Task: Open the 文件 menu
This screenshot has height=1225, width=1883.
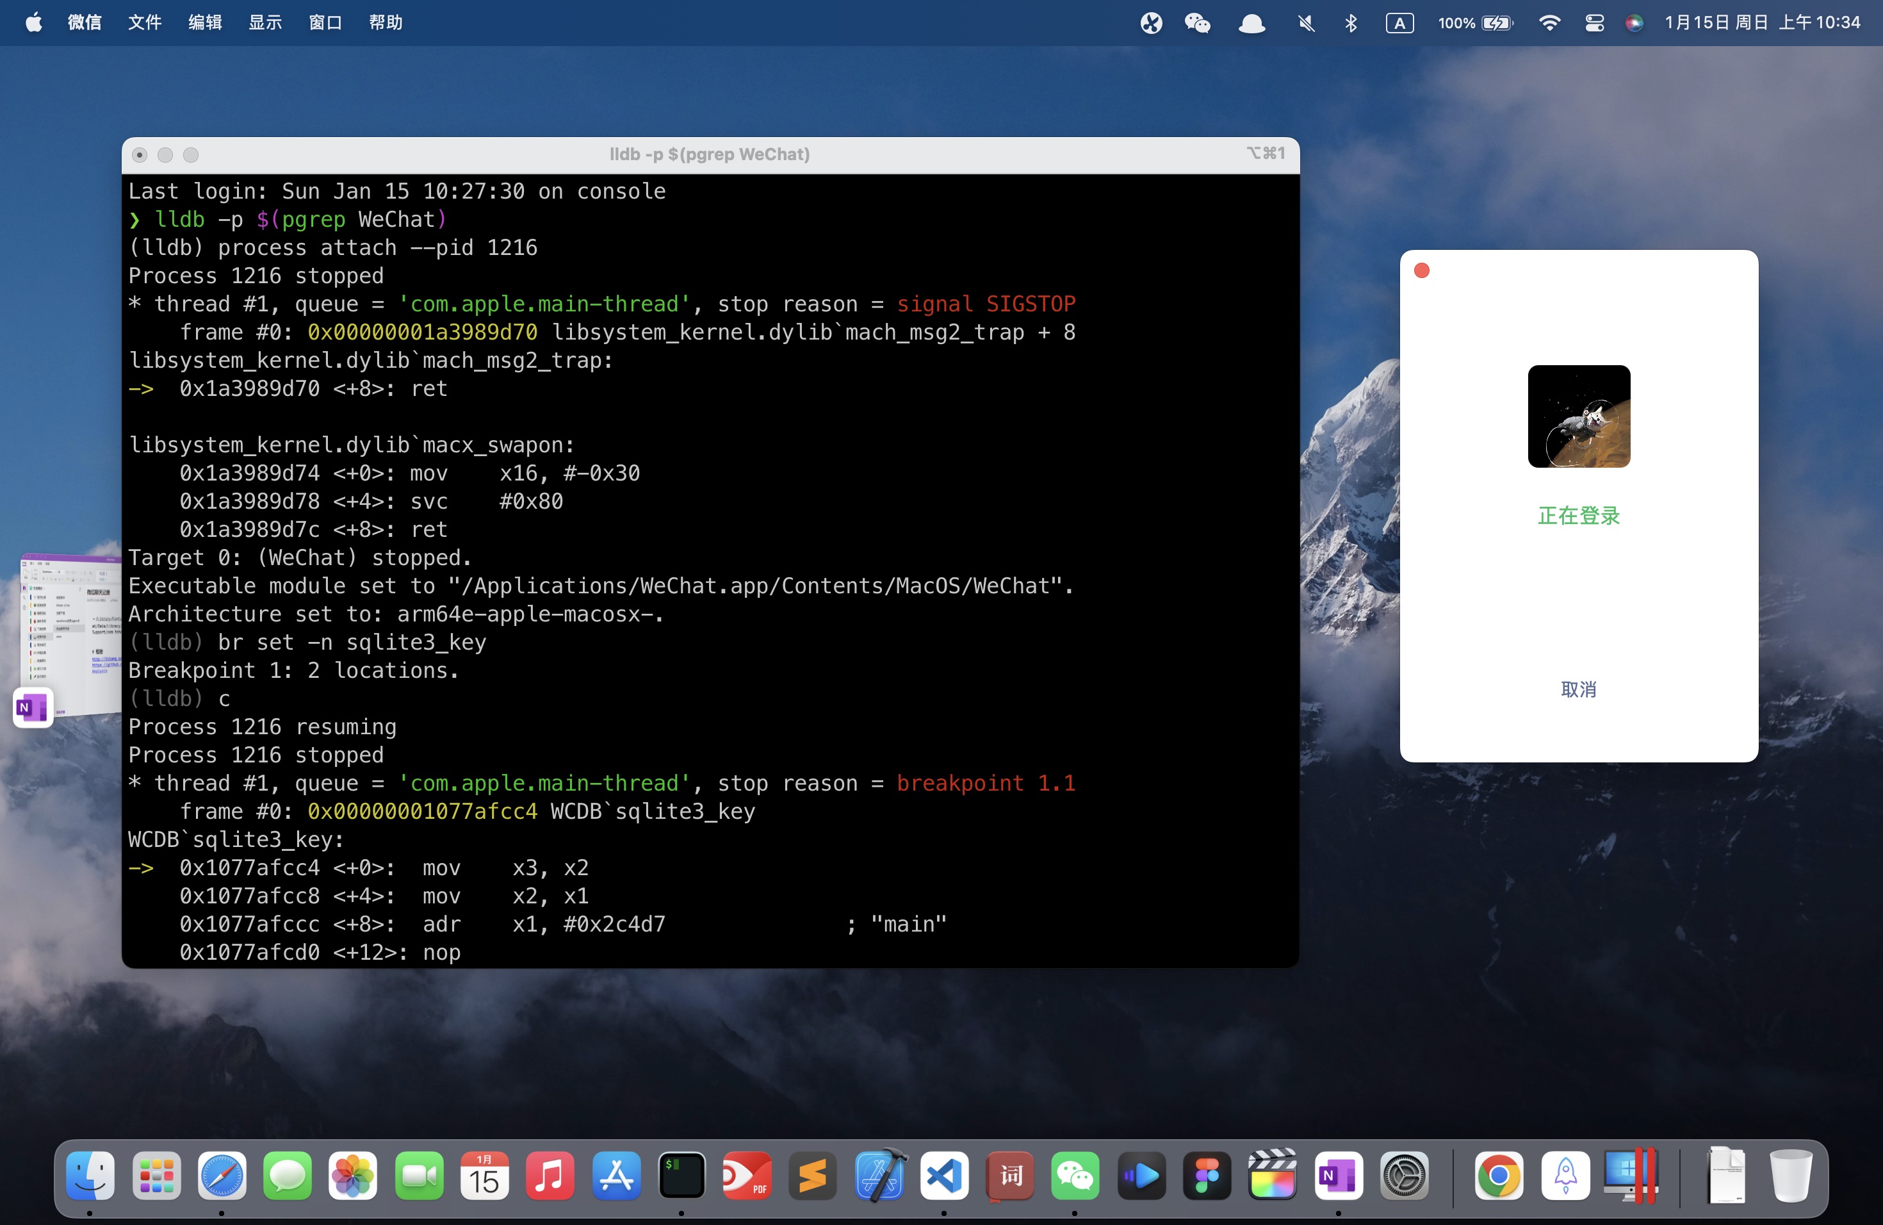Action: click(145, 22)
